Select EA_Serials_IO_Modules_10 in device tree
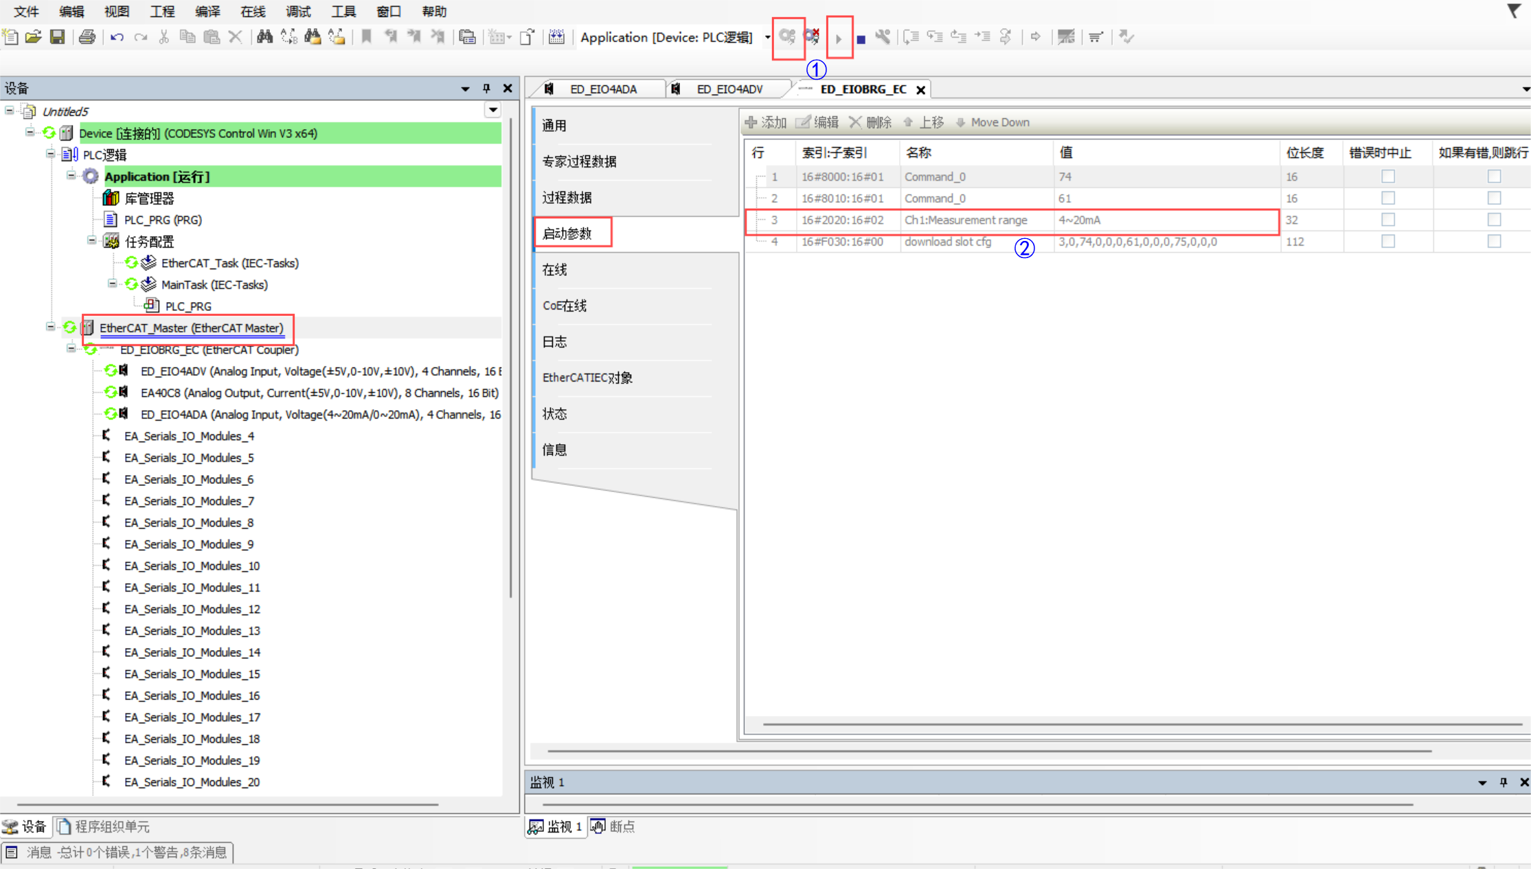 192,566
